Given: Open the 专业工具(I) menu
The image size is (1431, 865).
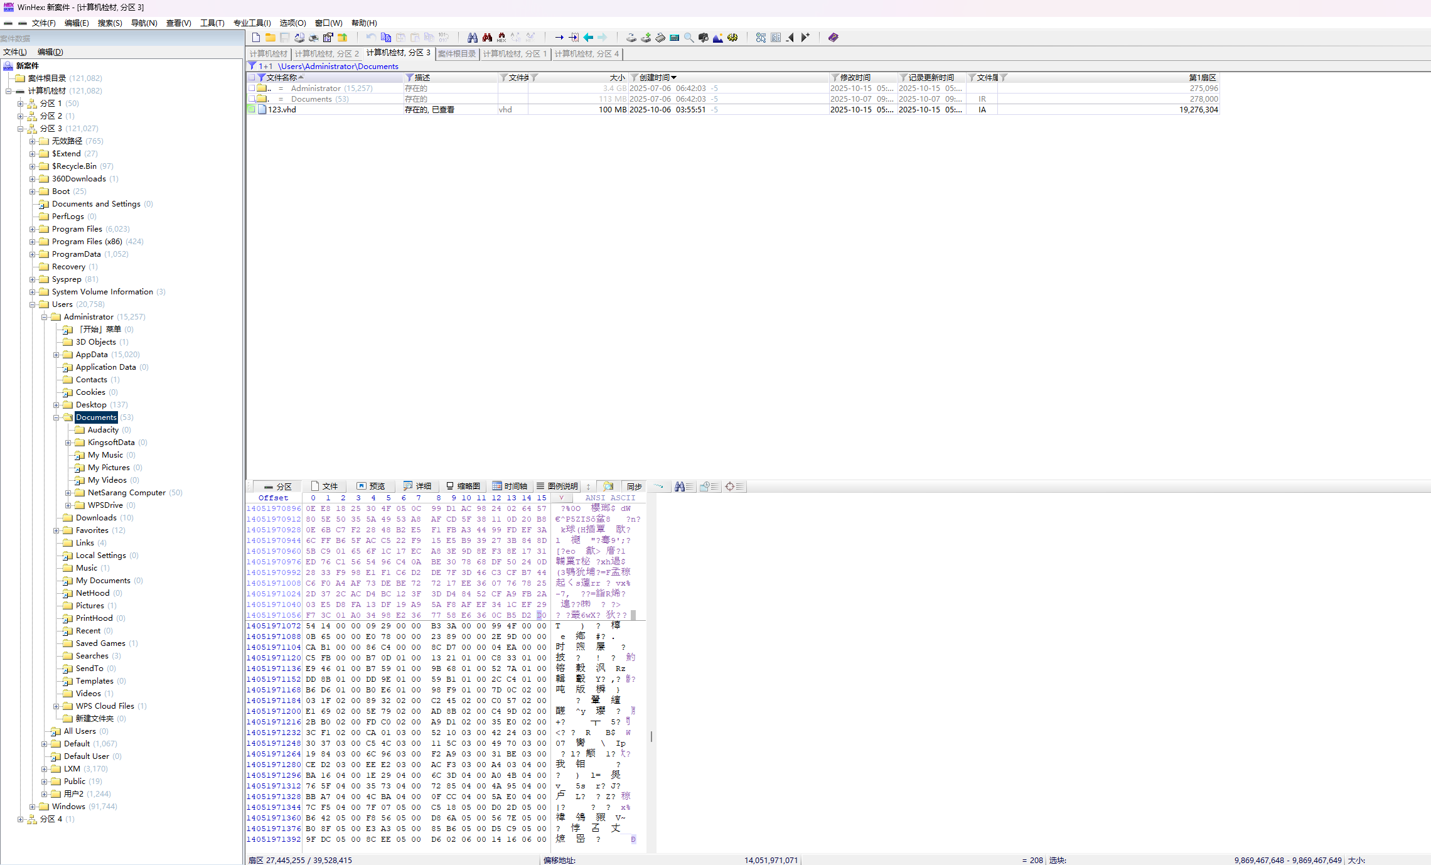Looking at the screenshot, I should (252, 23).
